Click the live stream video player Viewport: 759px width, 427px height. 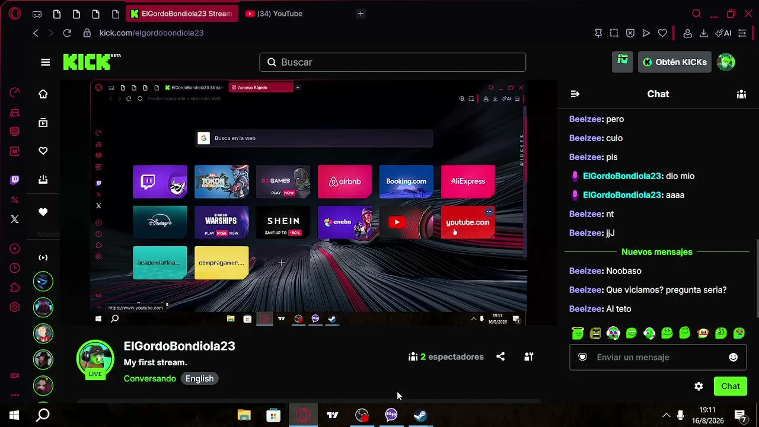tap(308, 203)
